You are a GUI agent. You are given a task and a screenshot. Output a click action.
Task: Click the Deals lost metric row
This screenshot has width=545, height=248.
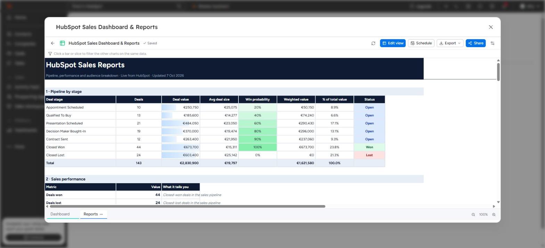click(x=122, y=203)
